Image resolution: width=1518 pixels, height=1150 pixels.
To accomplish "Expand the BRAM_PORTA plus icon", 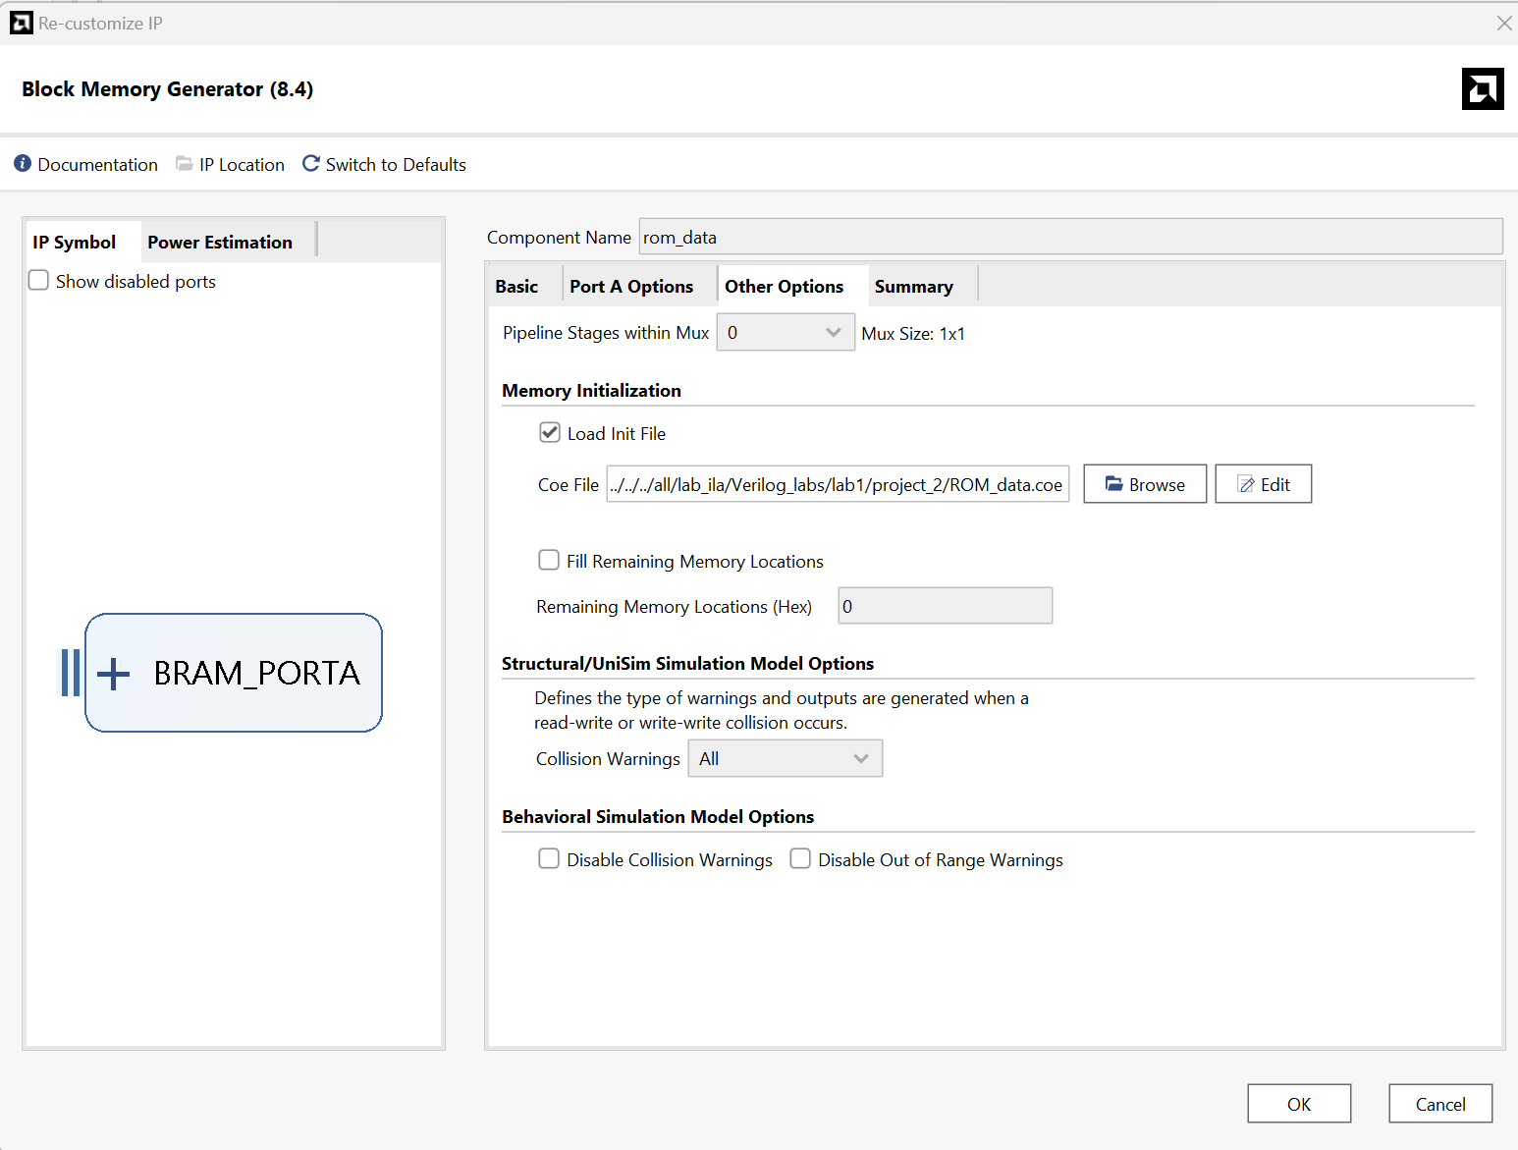I will [x=114, y=674].
